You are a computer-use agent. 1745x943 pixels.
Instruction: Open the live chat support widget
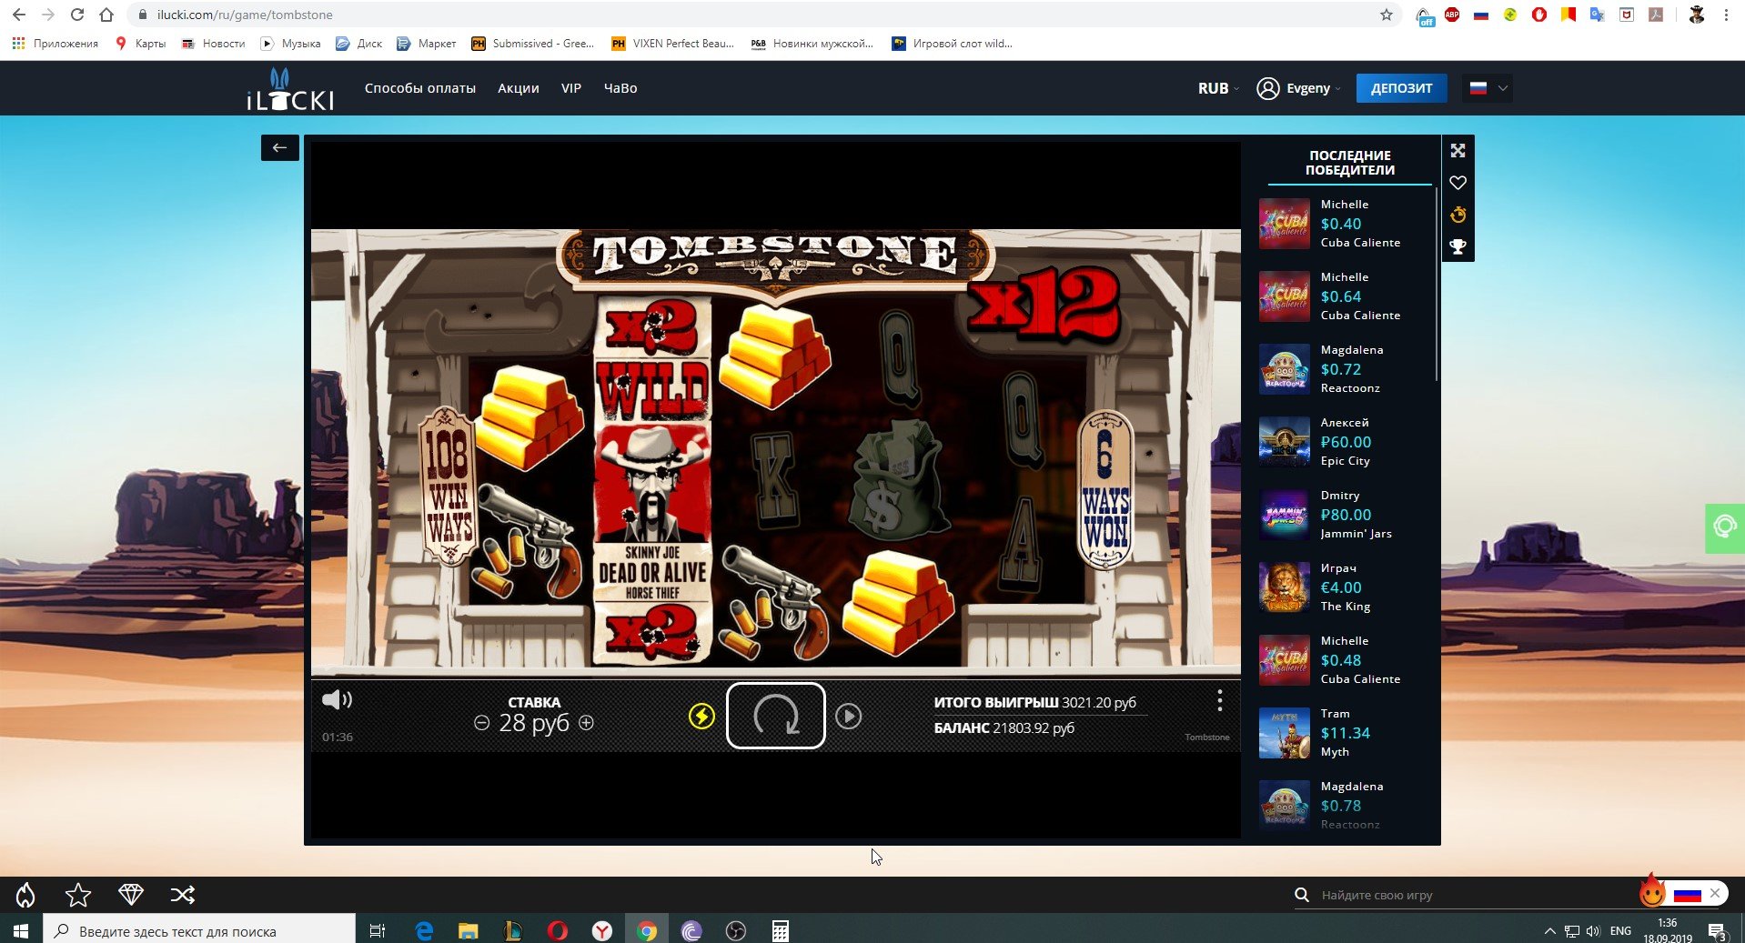pos(1724,527)
